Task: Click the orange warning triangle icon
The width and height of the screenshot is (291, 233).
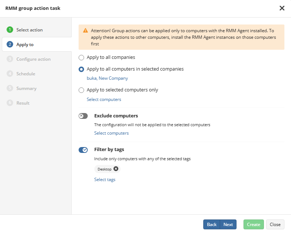Action: coord(86,30)
